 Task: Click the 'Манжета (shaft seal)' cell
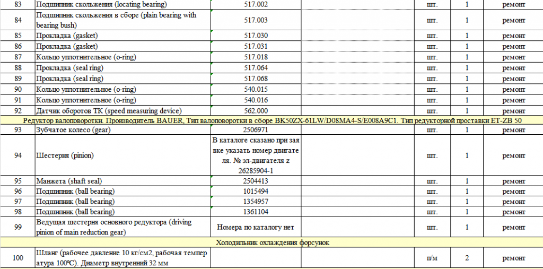point(122,181)
